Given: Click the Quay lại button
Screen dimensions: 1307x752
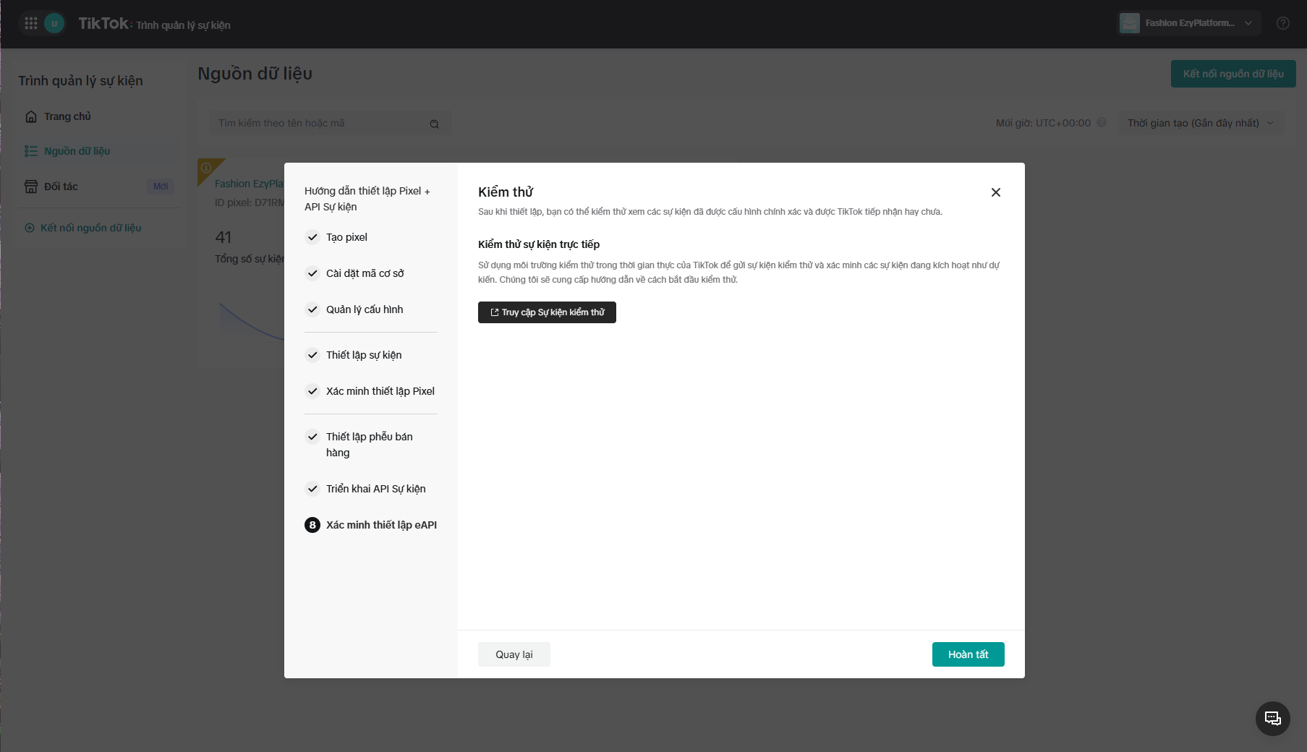Looking at the screenshot, I should pyautogui.click(x=514, y=654).
